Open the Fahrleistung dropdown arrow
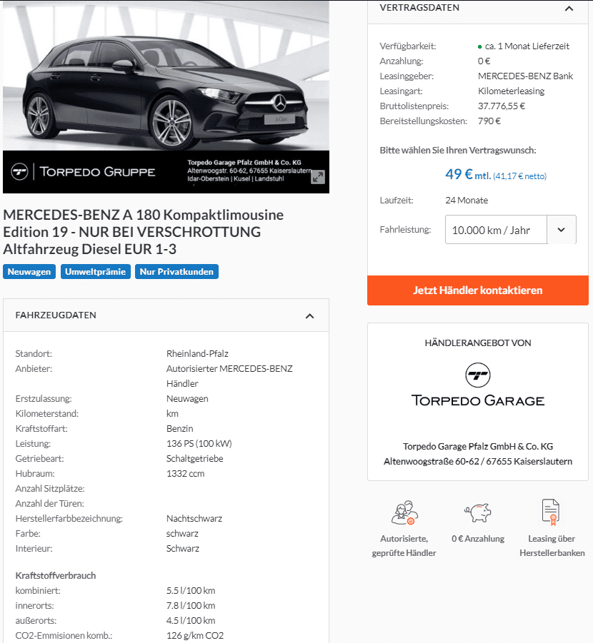Image resolution: width=593 pixels, height=643 pixels. point(562,230)
